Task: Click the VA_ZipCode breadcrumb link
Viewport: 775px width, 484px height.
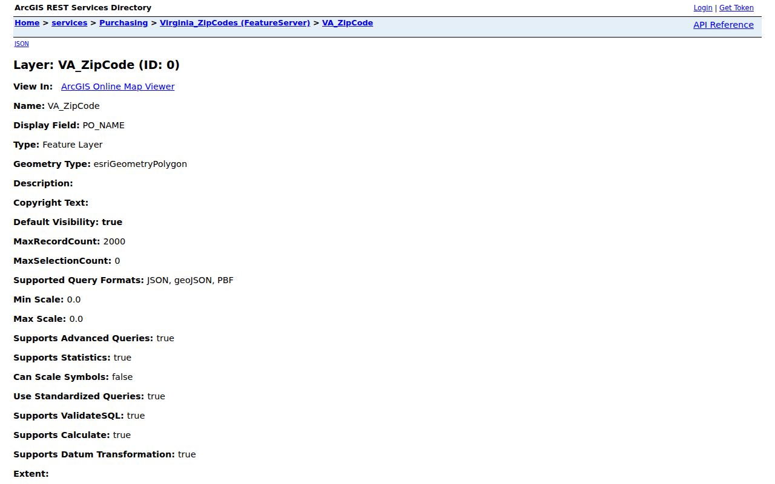Action: click(348, 23)
